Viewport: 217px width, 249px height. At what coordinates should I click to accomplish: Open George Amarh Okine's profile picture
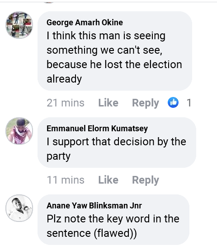(19, 25)
